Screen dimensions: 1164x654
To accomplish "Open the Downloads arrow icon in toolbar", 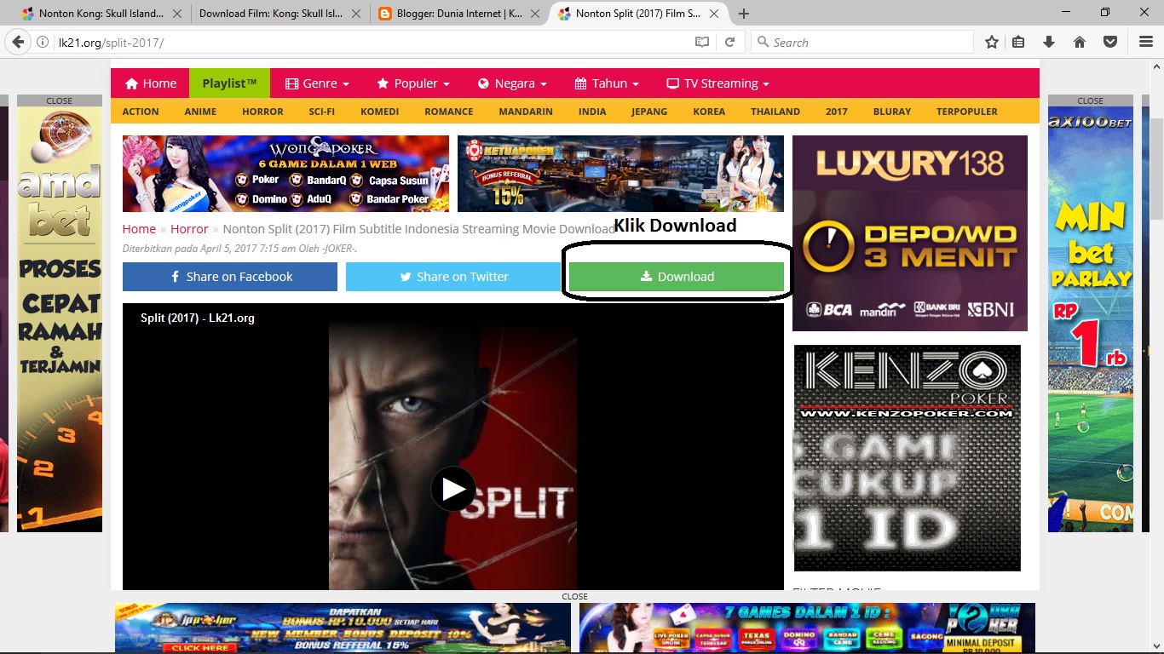I will (x=1049, y=42).
